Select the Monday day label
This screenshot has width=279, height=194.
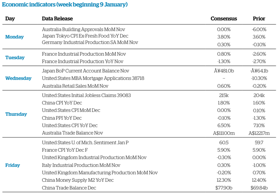coord(14,37)
